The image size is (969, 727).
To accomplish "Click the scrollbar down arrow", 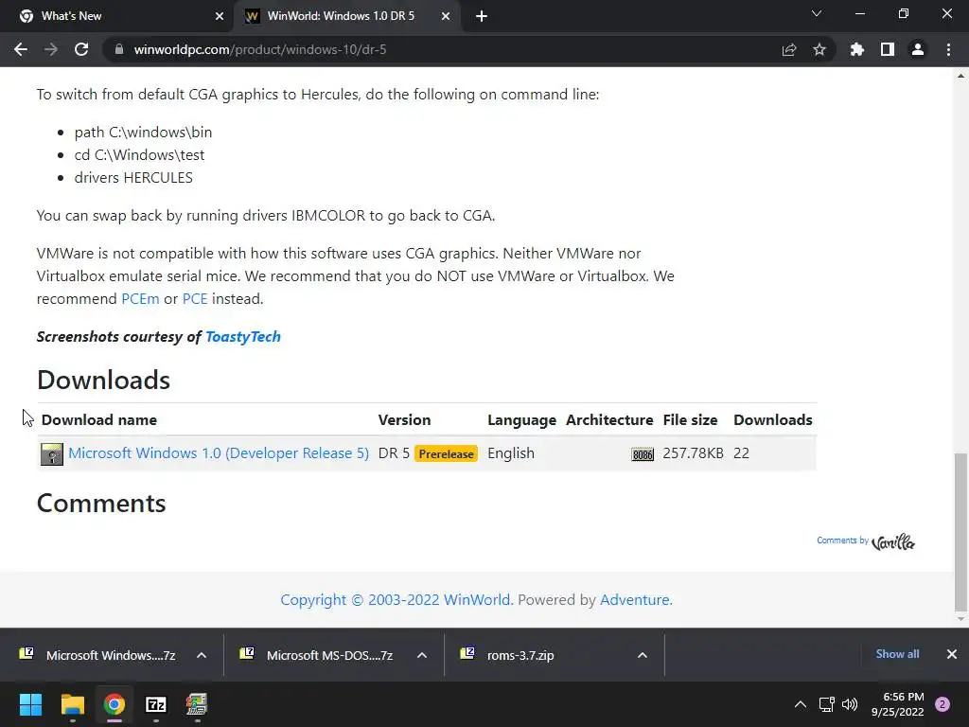I will point(960,619).
